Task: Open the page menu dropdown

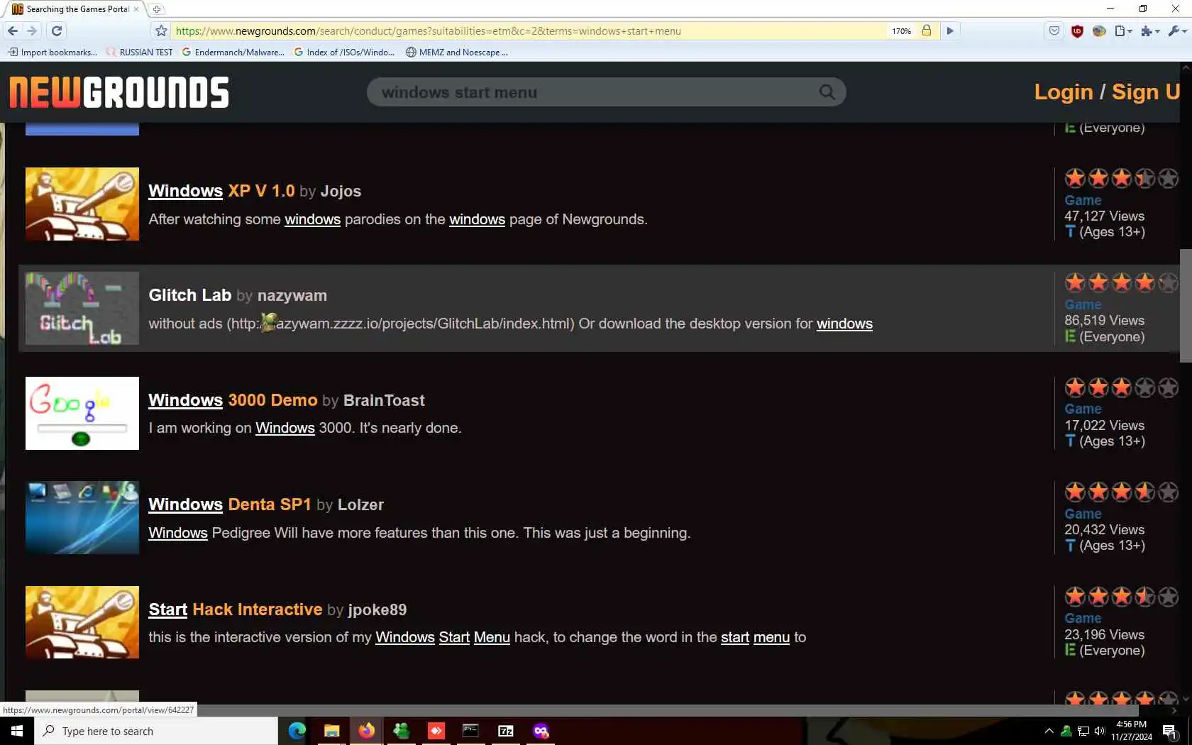Action: 1123,31
